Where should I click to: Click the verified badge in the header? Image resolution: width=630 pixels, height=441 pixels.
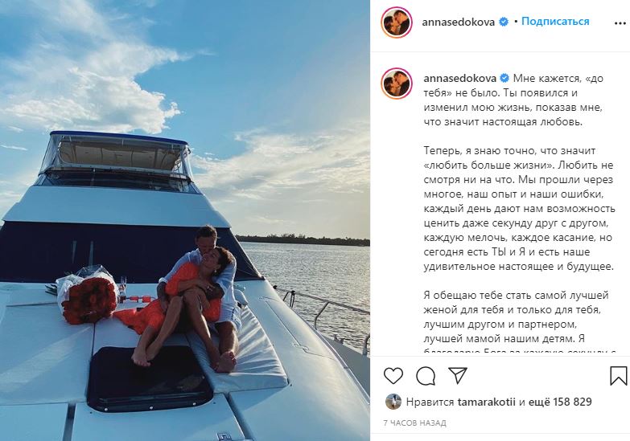[504, 22]
